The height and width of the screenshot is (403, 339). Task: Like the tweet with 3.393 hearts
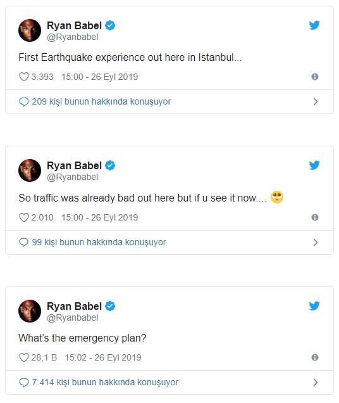[24, 77]
